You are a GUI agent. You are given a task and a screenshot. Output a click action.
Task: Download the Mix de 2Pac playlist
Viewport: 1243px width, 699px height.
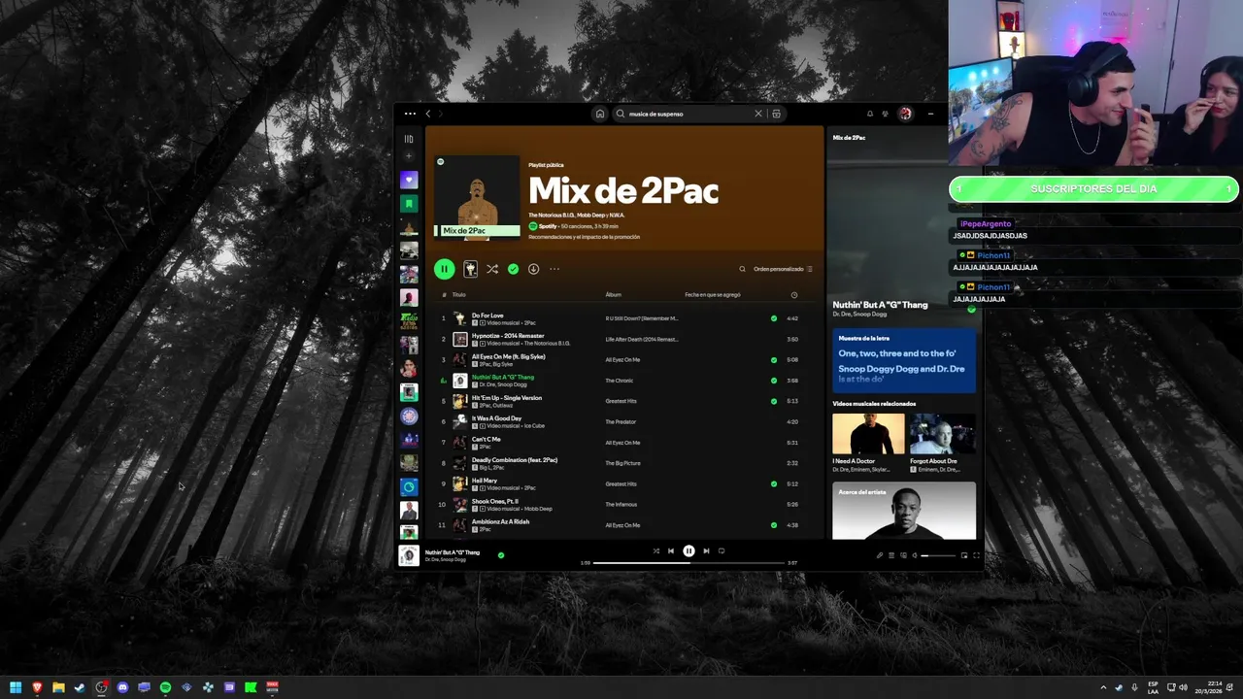(x=533, y=269)
